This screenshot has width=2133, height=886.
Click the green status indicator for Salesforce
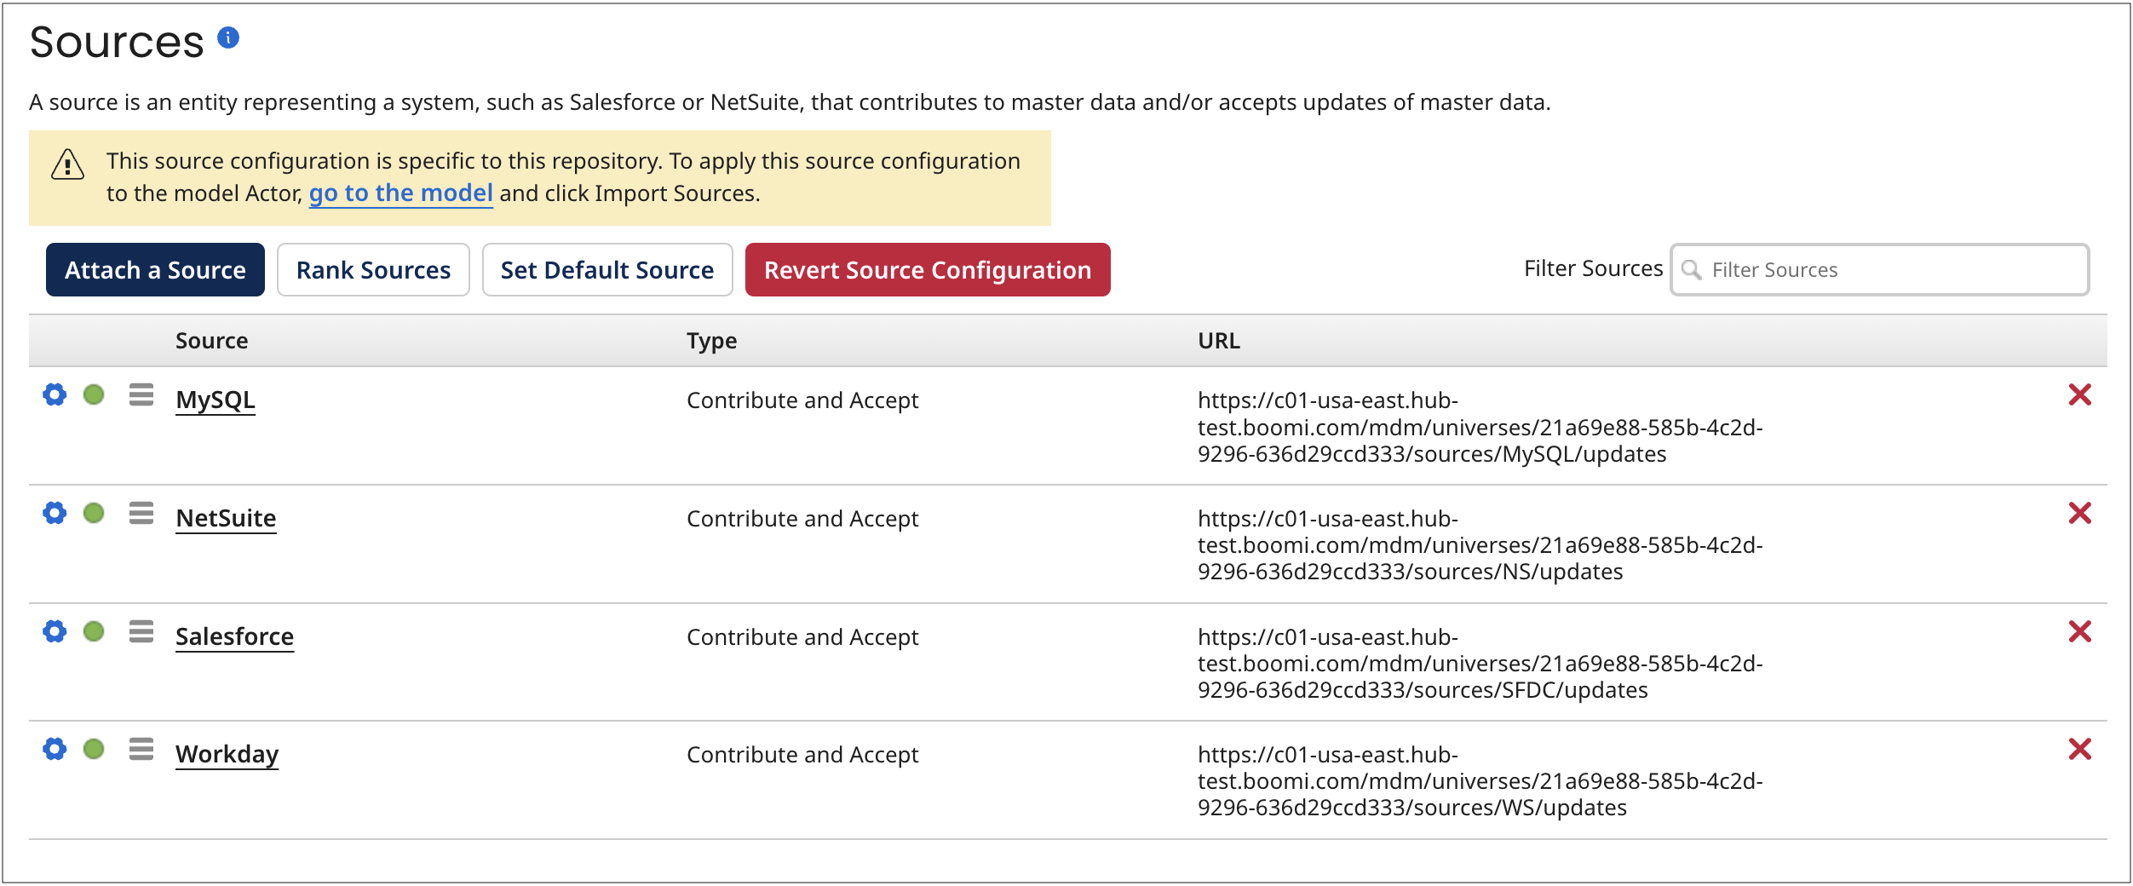coord(95,631)
